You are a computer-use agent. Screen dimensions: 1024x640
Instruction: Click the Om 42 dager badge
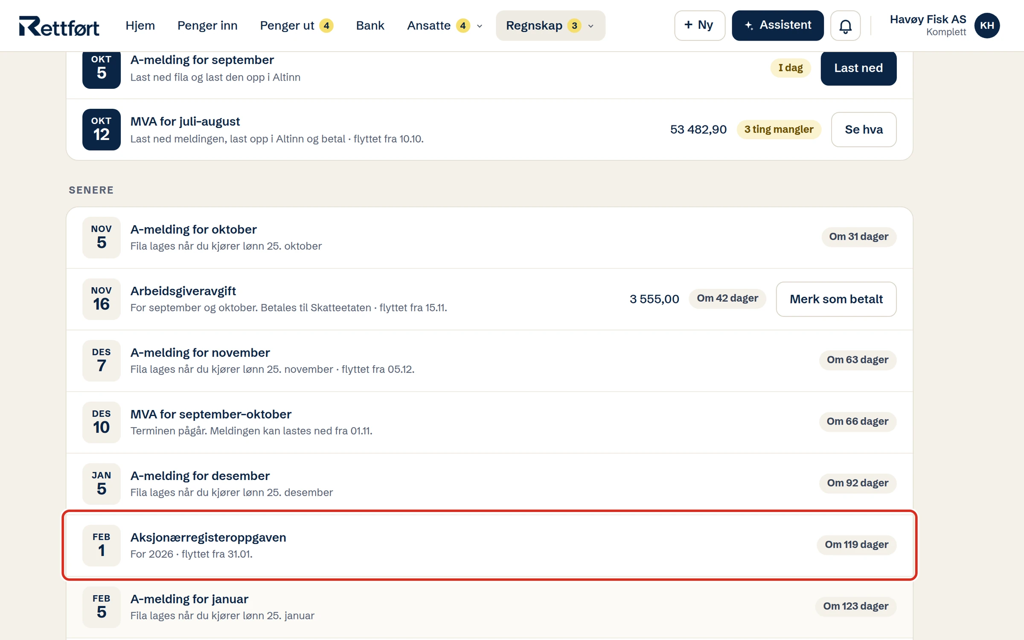tap(727, 298)
